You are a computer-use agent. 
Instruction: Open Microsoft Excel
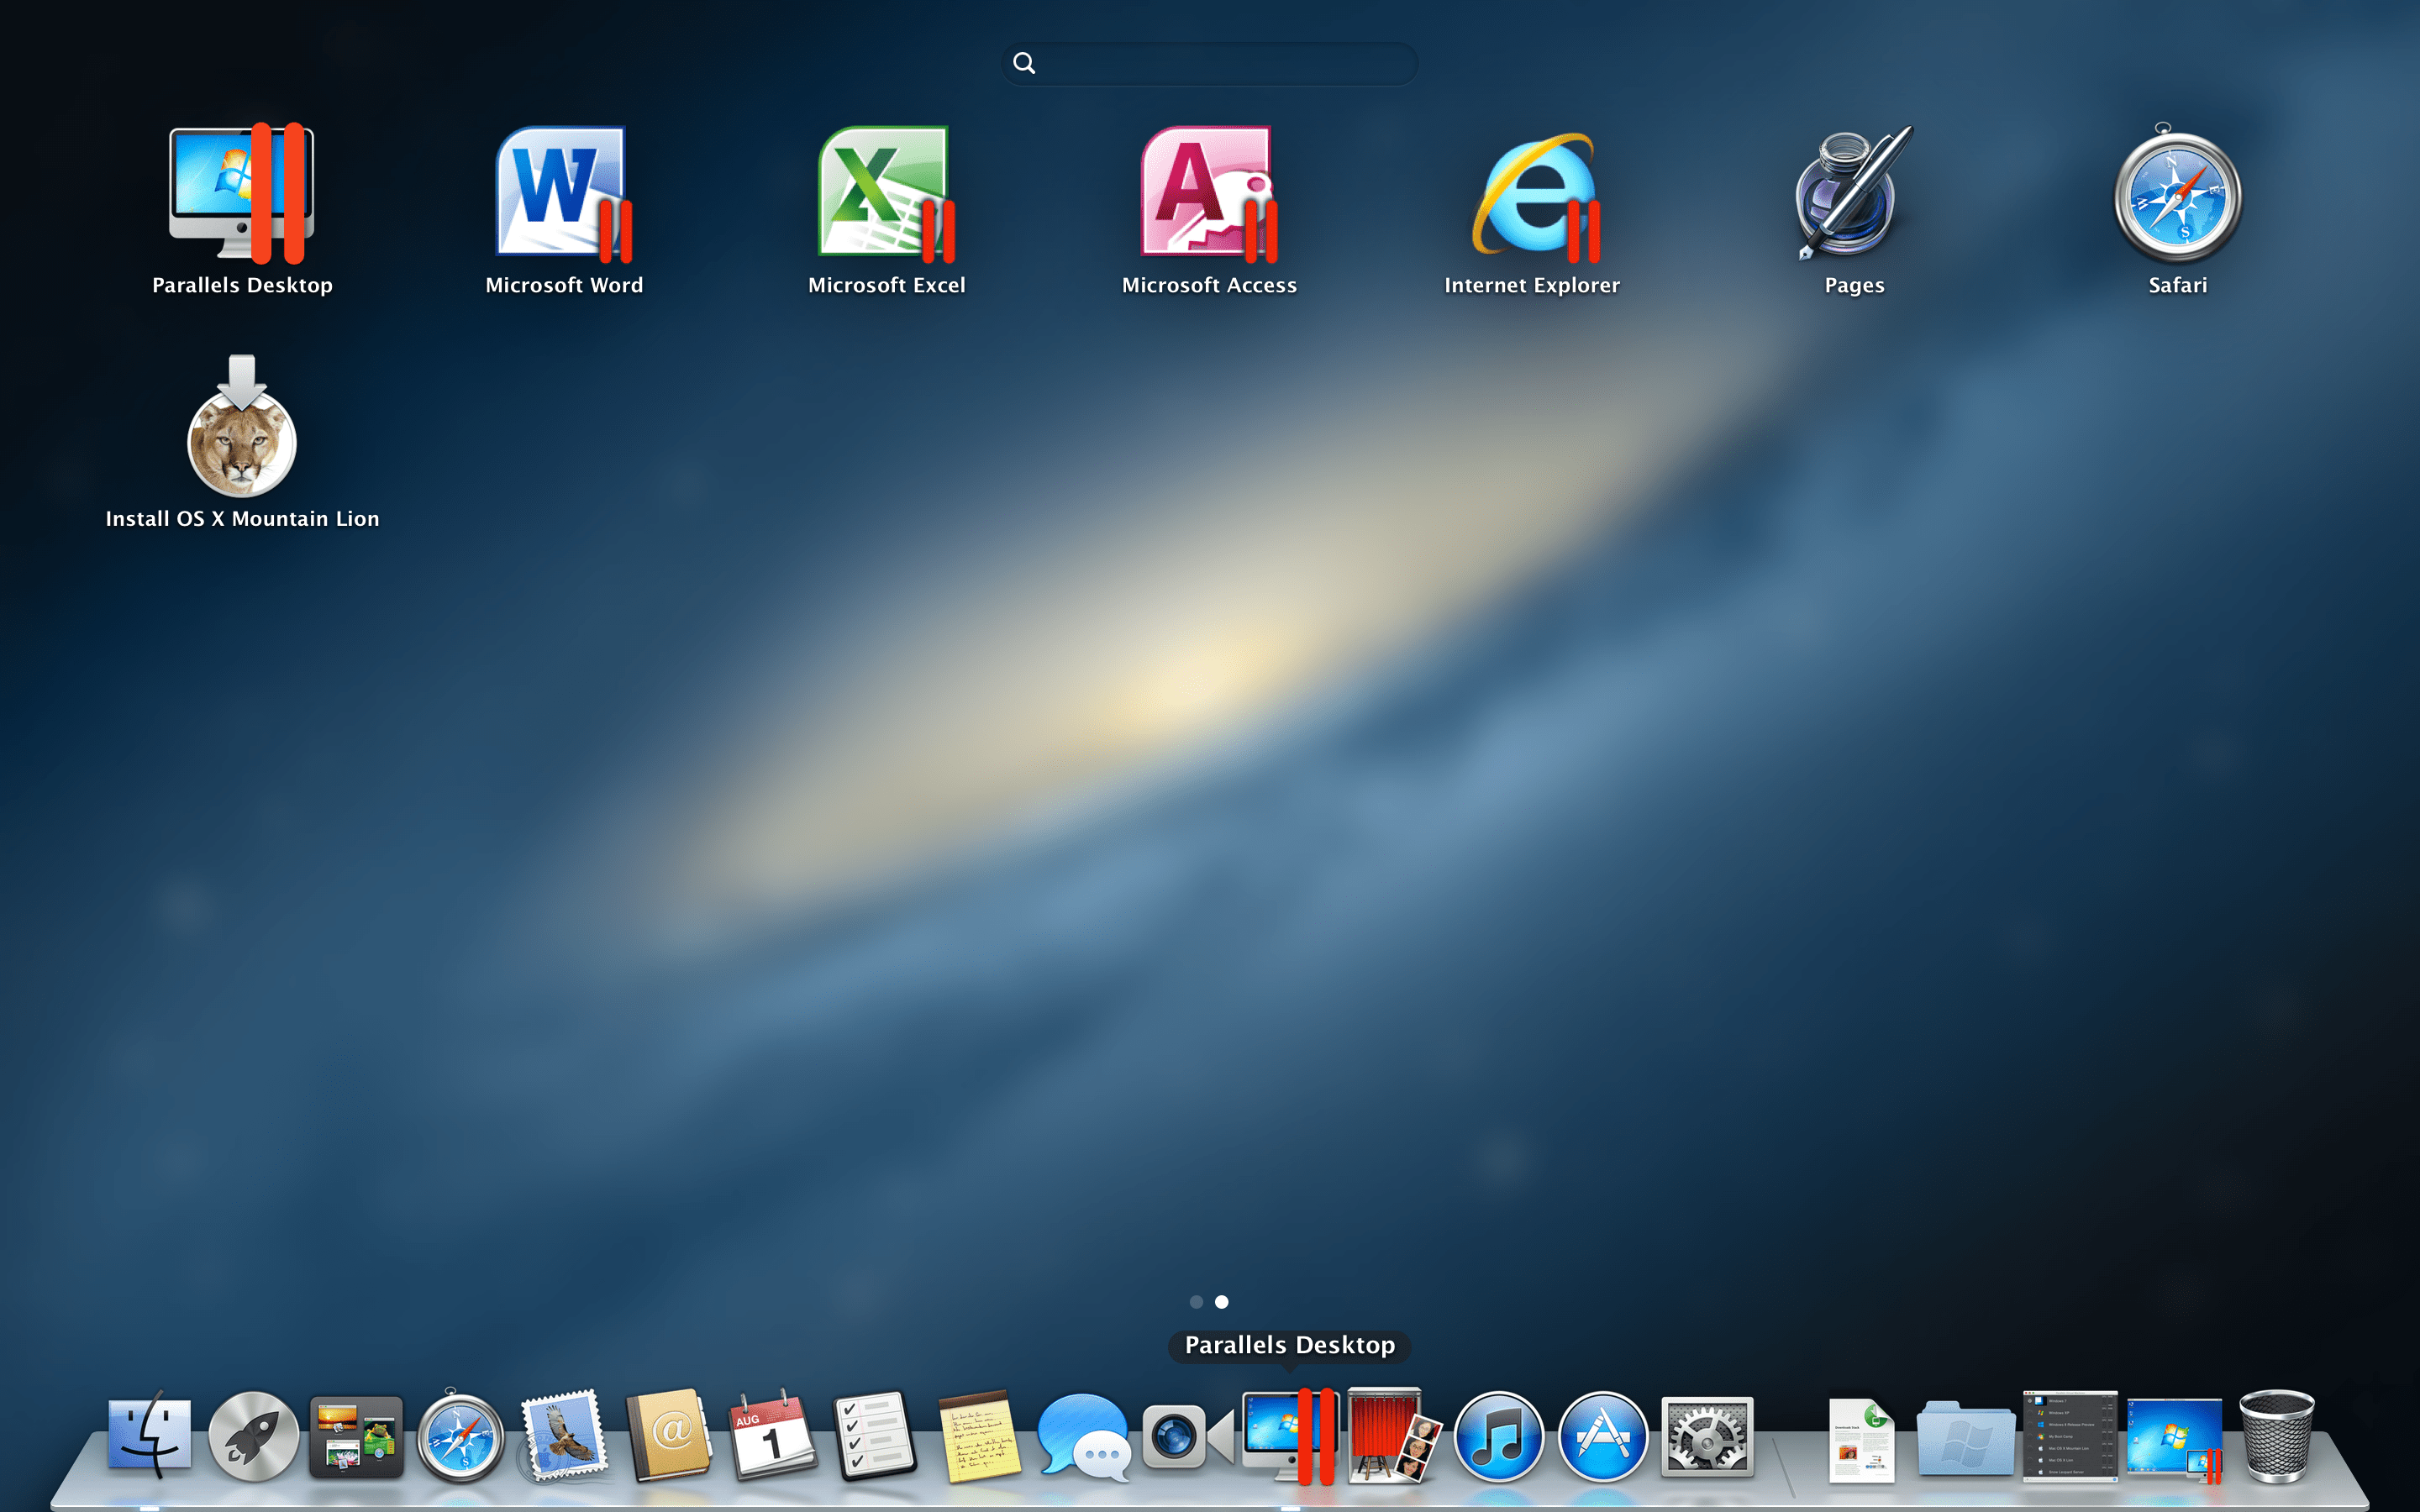coord(886,195)
